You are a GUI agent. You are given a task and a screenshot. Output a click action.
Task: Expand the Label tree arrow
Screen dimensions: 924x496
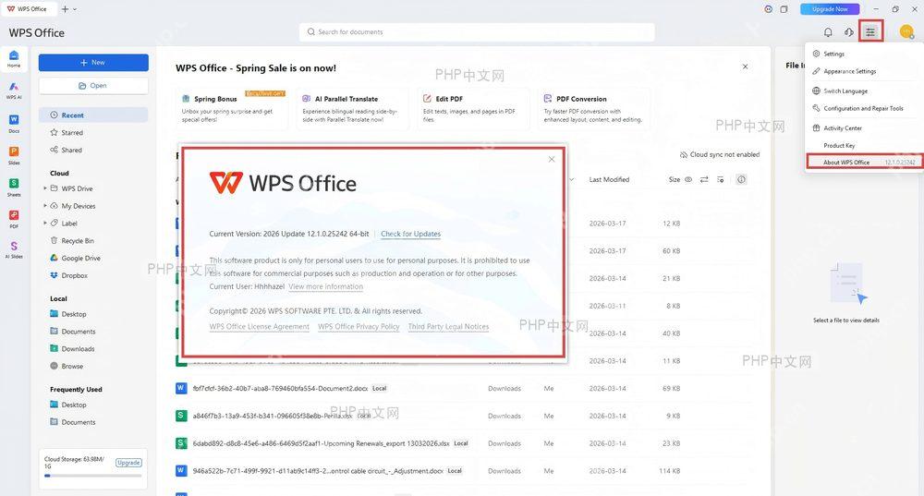pyautogui.click(x=44, y=223)
